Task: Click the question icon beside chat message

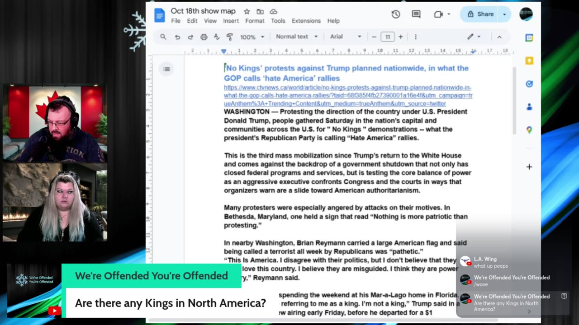Action: click(564, 297)
